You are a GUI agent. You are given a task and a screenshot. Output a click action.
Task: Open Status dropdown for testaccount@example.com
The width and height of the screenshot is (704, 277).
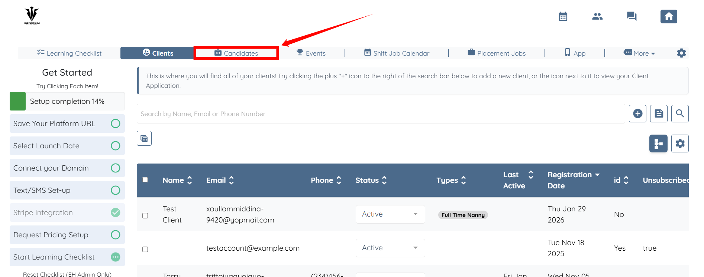click(390, 248)
